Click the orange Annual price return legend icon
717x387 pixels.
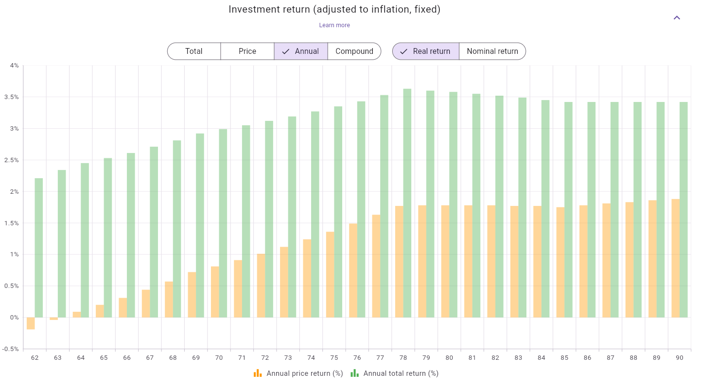[x=258, y=373]
